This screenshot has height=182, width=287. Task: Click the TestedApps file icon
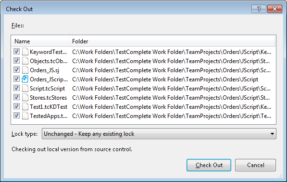25,116
